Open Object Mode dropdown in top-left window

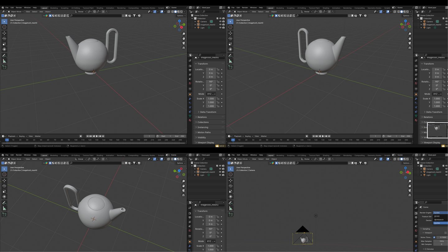click(16, 12)
